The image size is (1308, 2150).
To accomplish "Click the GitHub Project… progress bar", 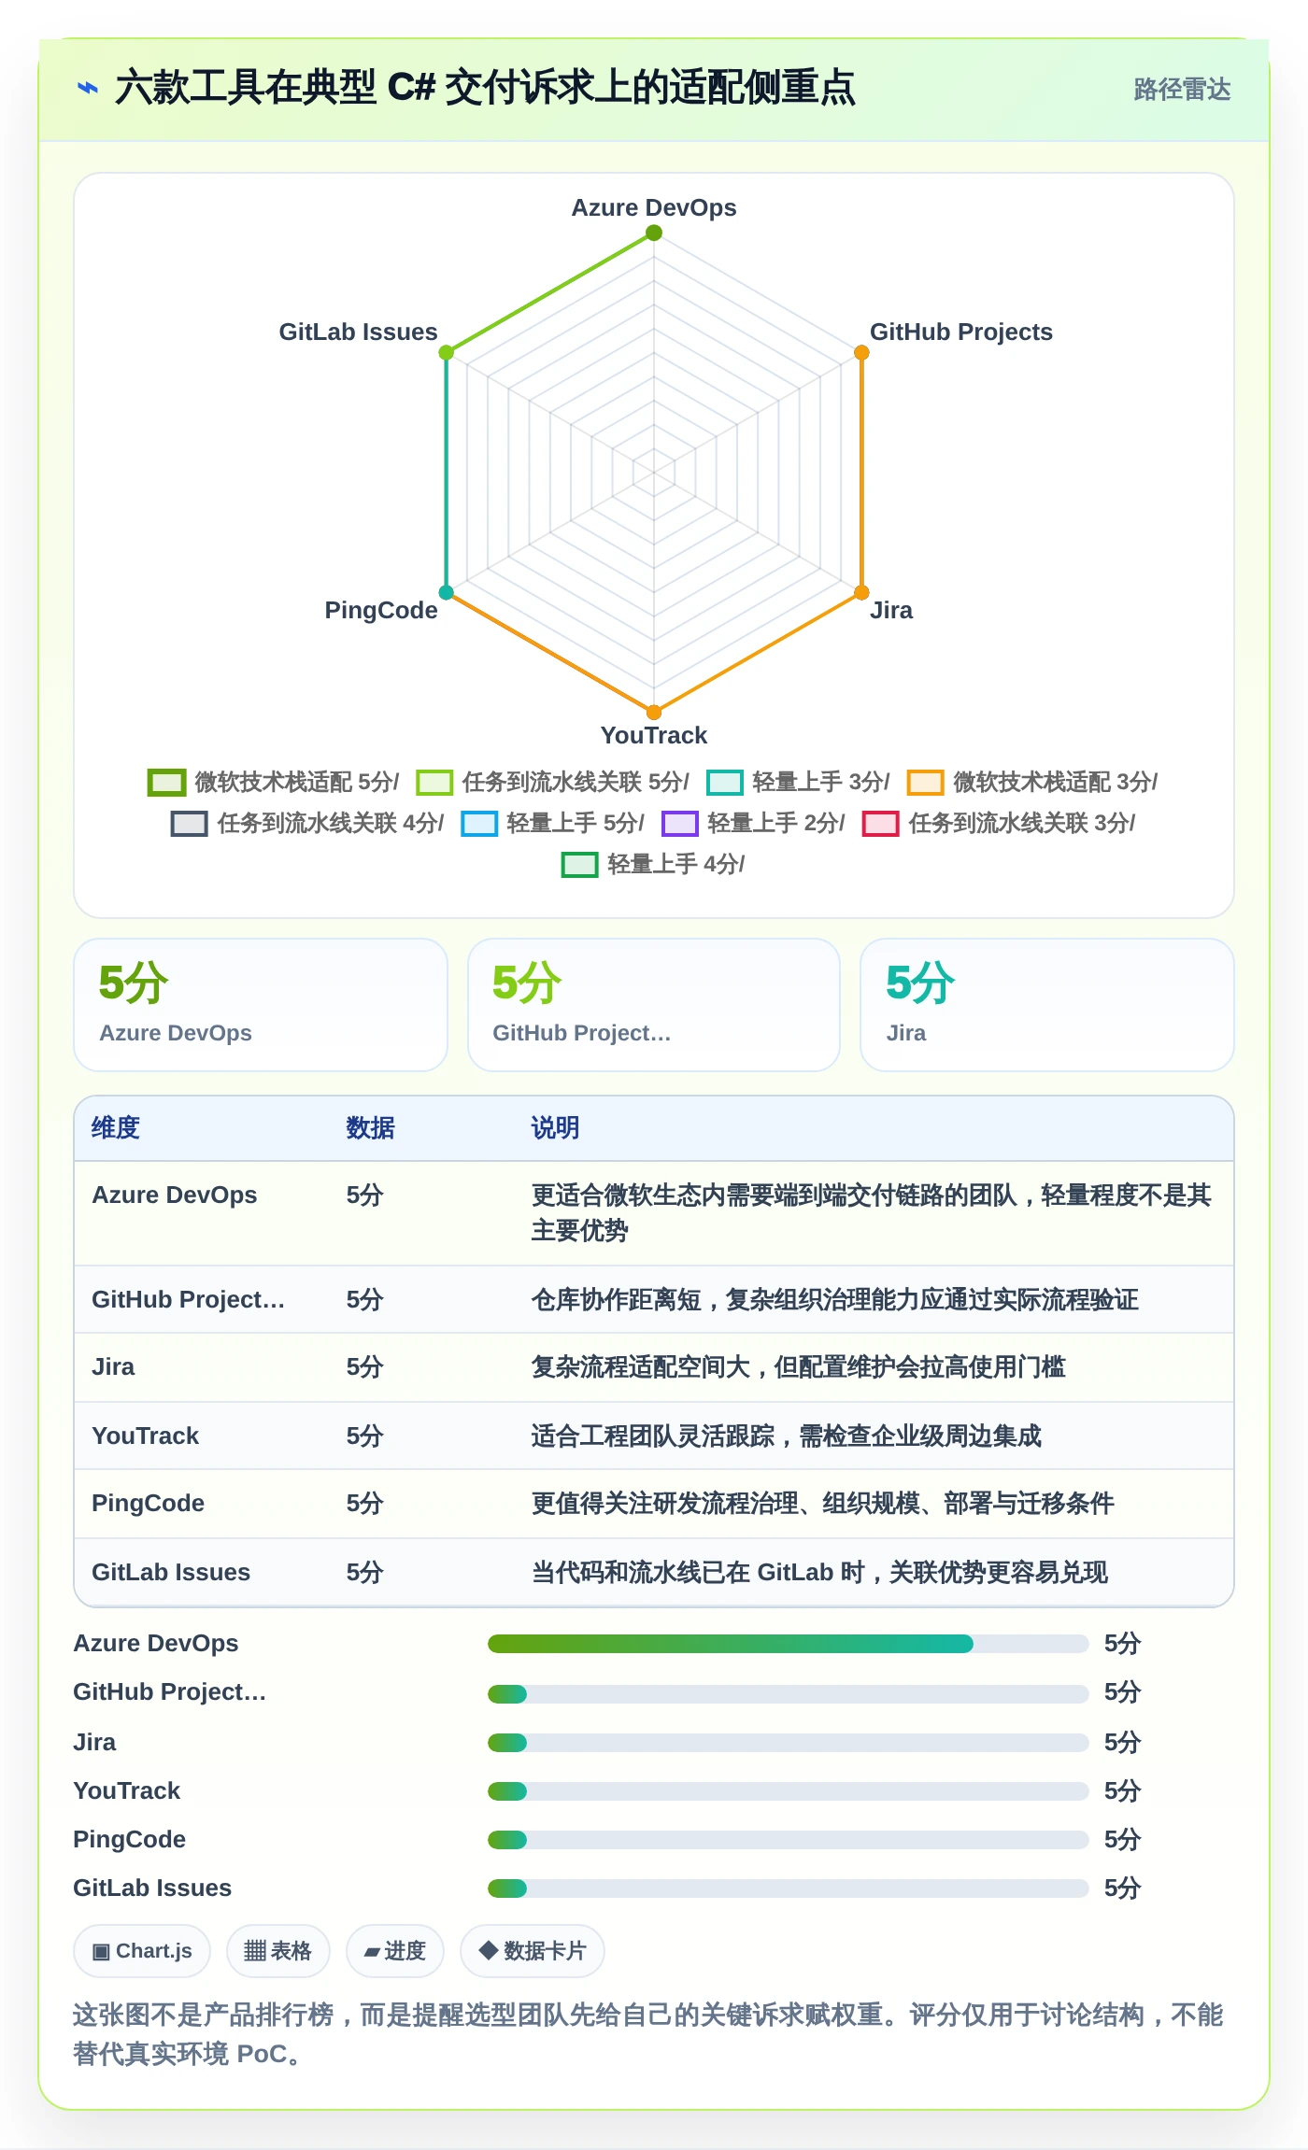I will pyautogui.click(x=788, y=1693).
